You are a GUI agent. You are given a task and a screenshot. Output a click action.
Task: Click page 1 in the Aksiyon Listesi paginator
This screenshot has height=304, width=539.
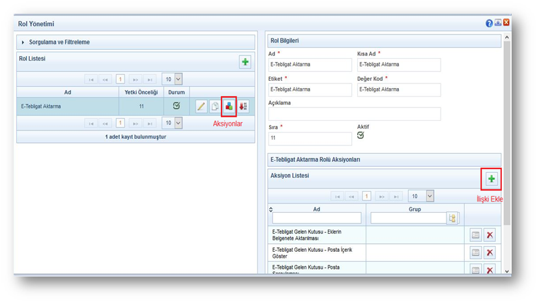click(x=366, y=196)
